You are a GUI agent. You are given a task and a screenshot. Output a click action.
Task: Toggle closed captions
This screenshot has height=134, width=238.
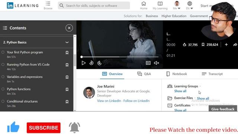click(148, 63)
